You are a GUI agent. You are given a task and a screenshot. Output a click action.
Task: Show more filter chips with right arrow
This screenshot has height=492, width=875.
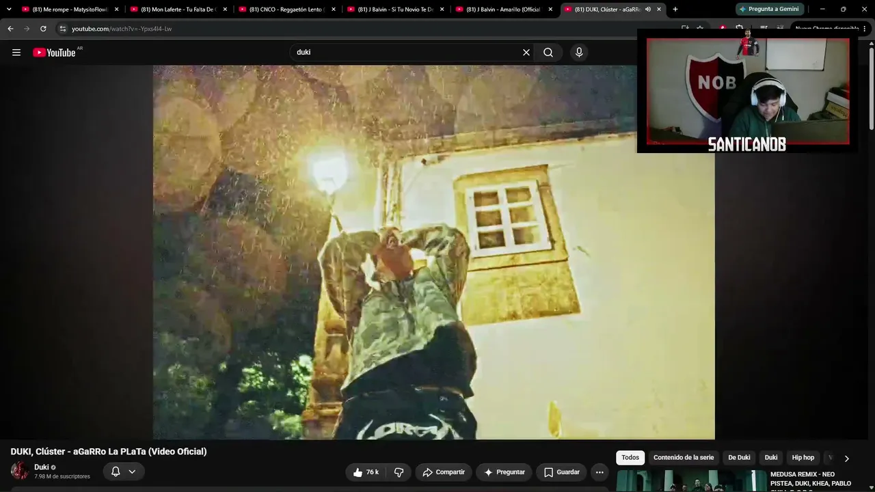coord(846,459)
